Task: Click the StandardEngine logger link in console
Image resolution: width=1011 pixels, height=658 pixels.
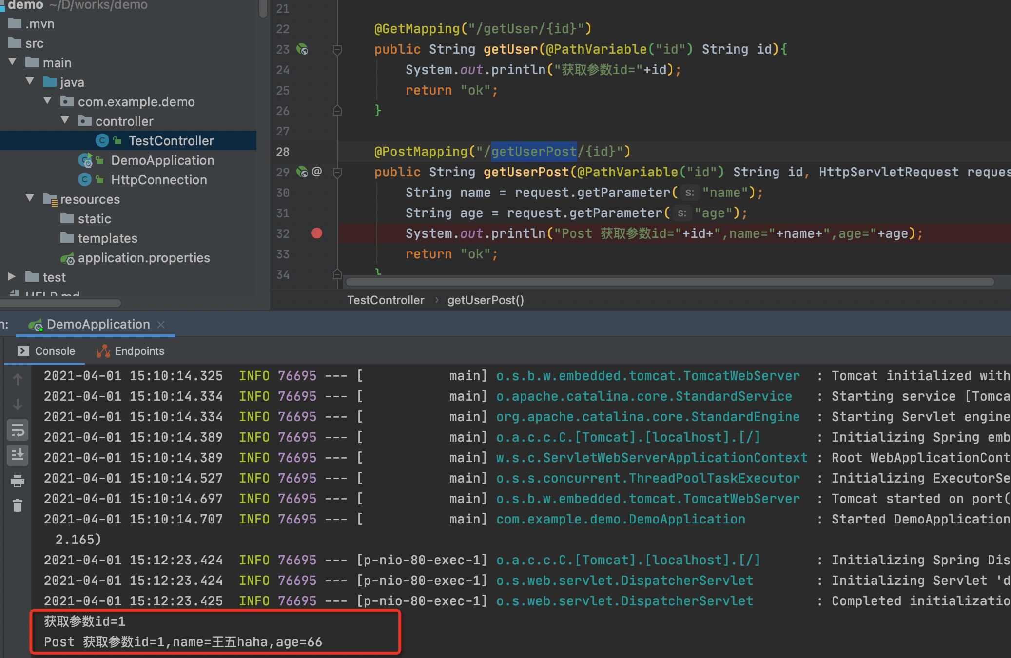Action: tap(648, 417)
